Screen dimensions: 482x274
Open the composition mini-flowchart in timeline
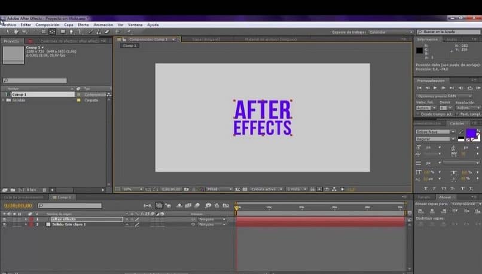point(147,205)
